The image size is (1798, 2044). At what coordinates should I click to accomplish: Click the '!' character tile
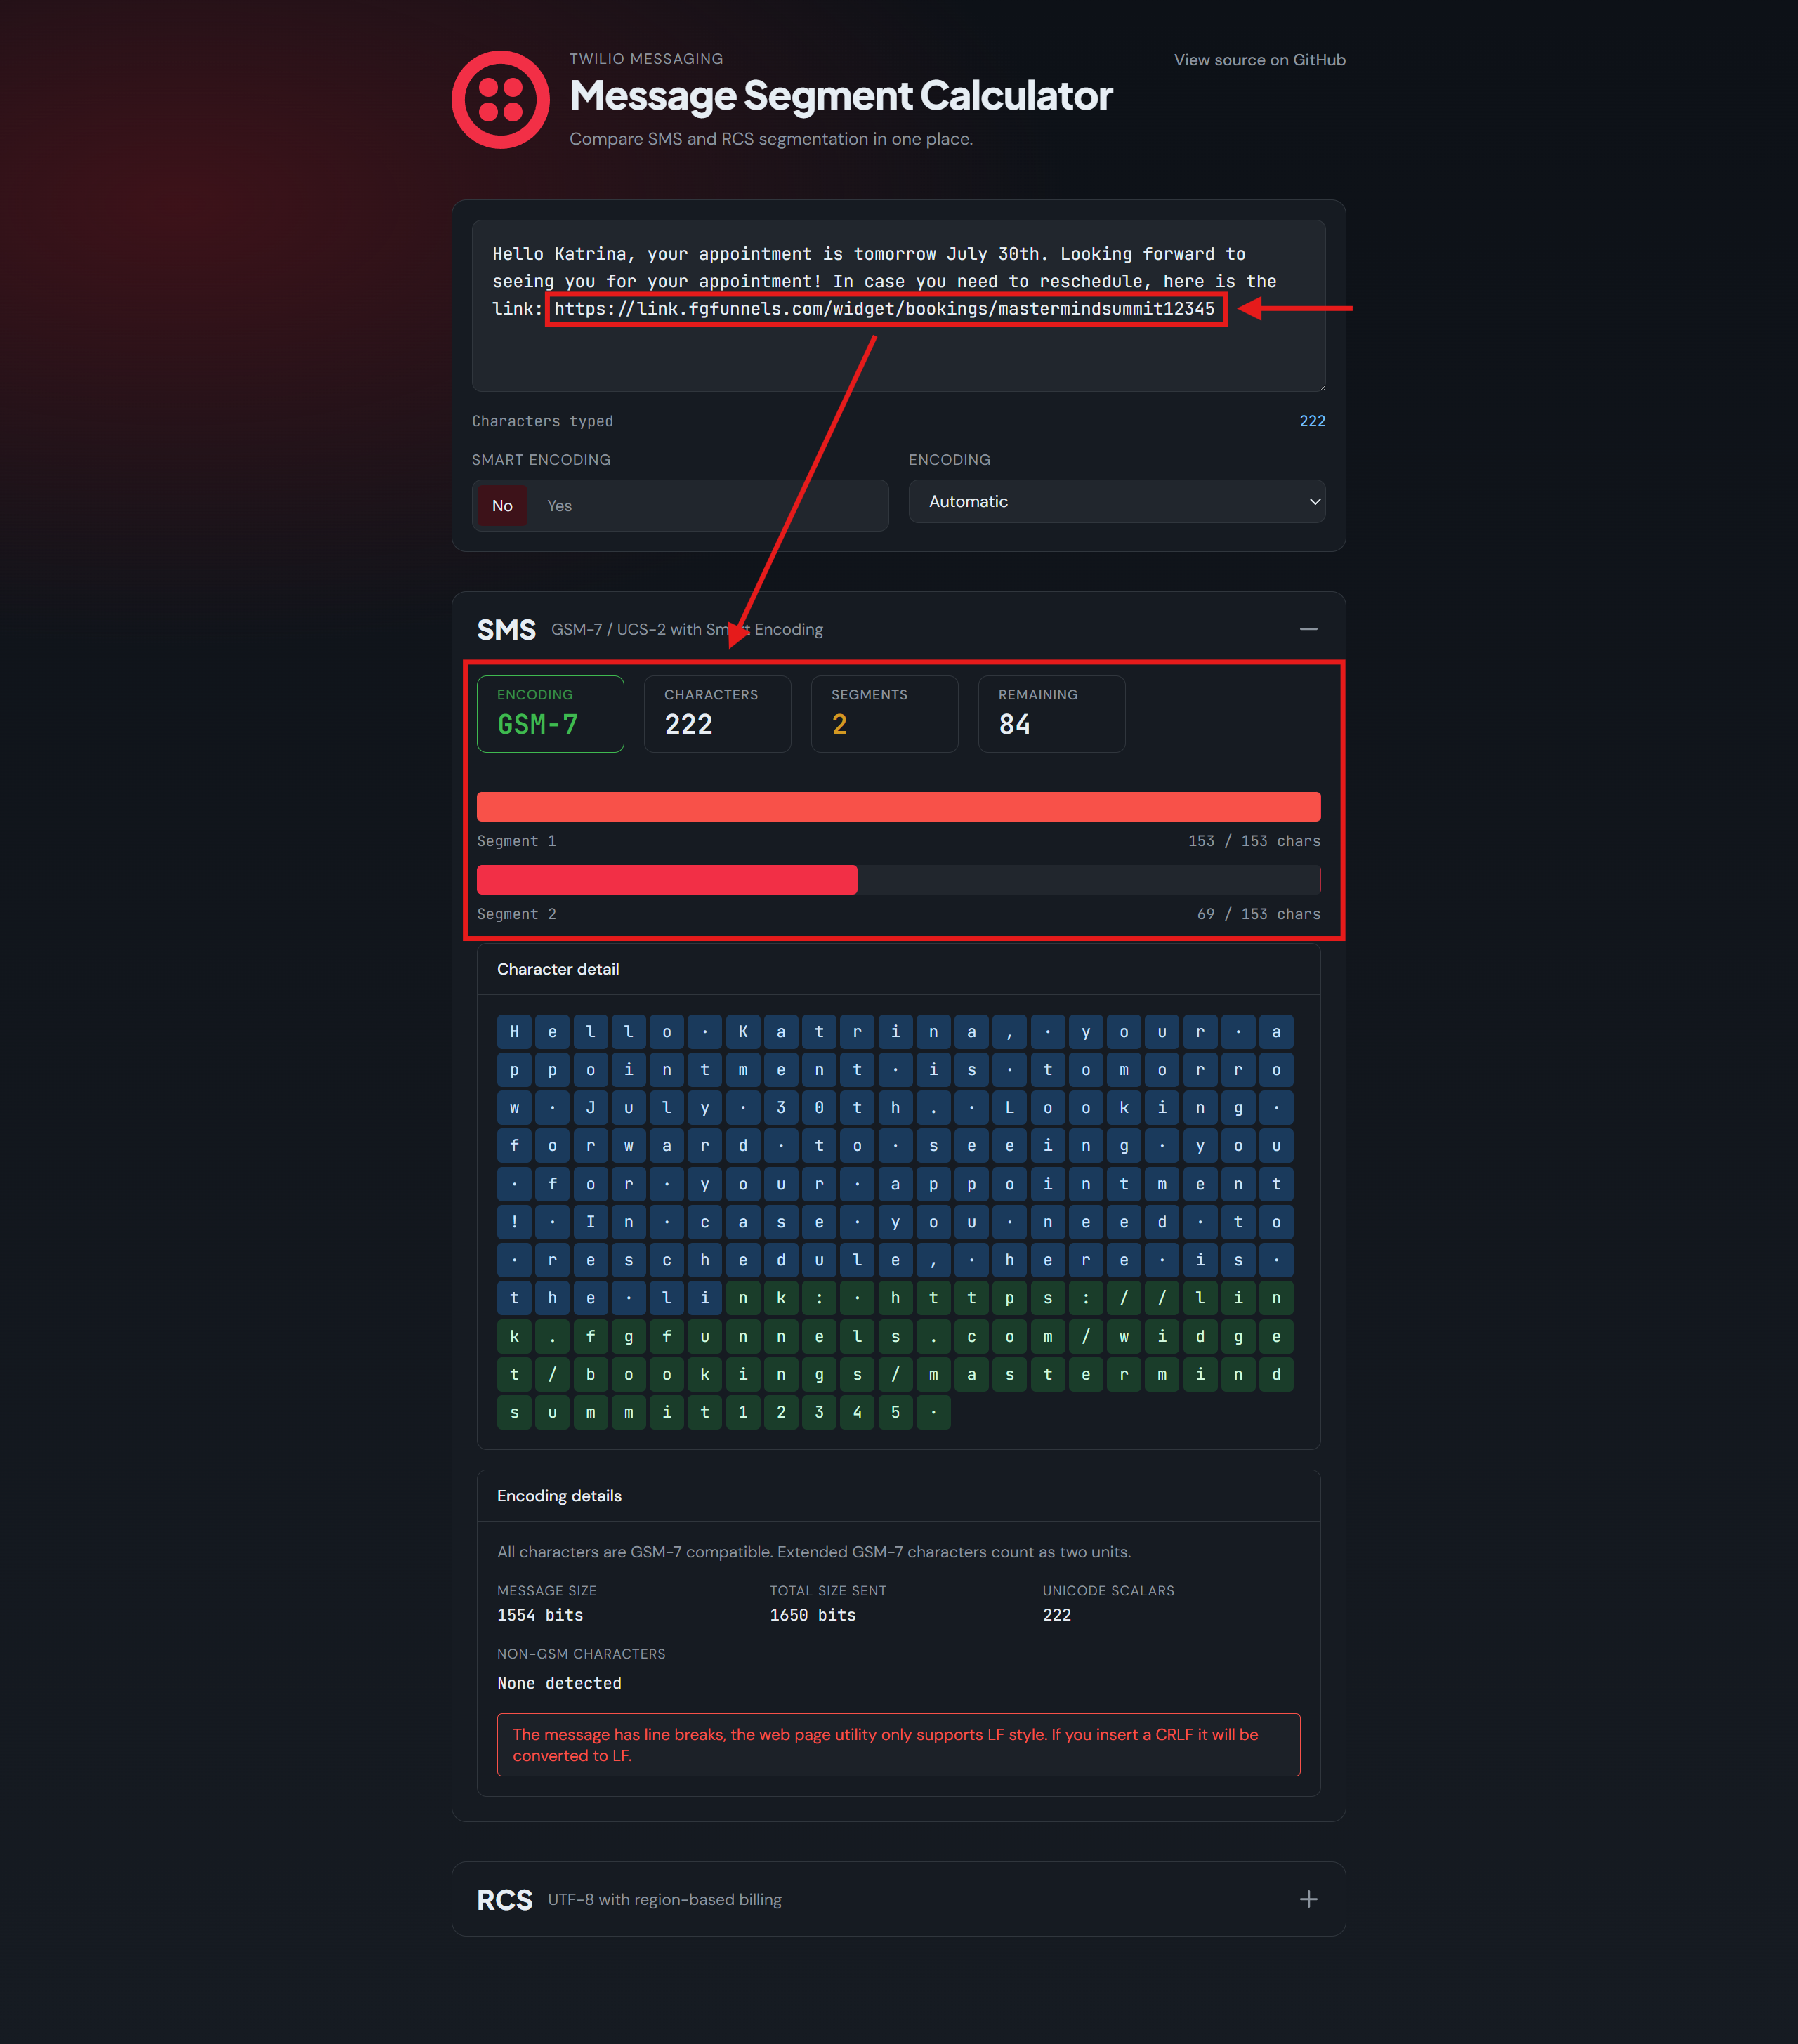click(x=514, y=1222)
